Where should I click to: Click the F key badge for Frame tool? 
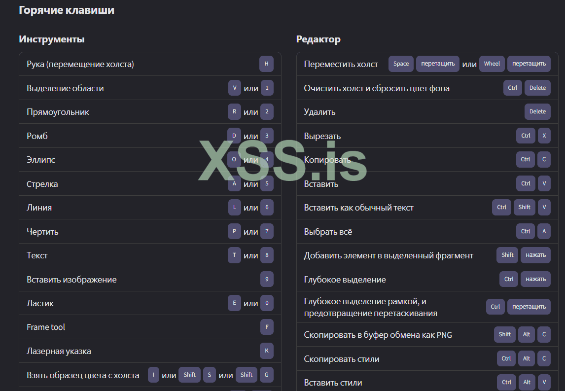[267, 327]
